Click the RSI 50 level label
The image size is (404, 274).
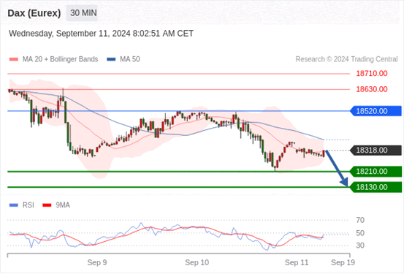pyautogui.click(x=360, y=233)
